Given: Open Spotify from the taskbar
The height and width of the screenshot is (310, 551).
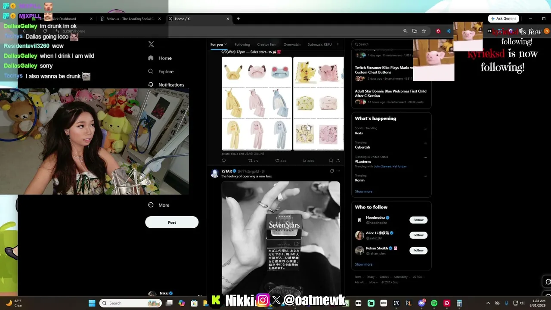Looking at the screenshot, I should 434,303.
